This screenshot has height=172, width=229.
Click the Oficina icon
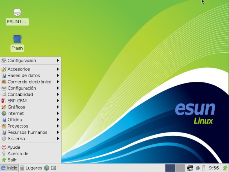coord(4,120)
